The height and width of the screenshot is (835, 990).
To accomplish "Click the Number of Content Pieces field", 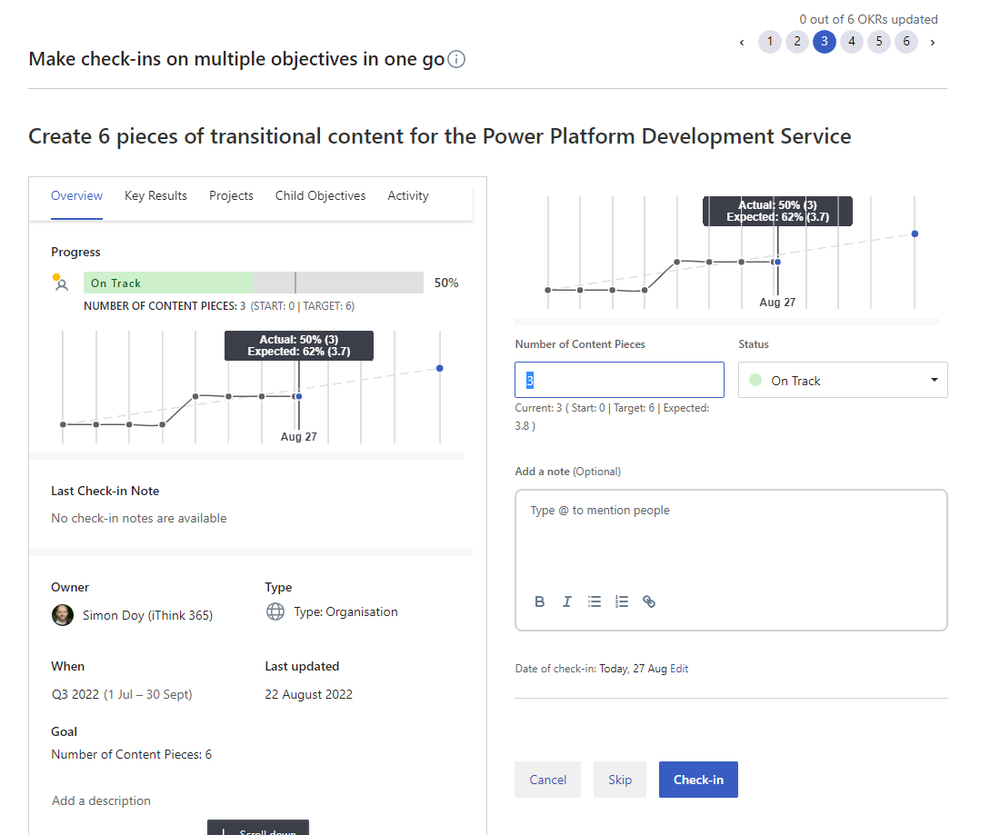I will click(619, 380).
